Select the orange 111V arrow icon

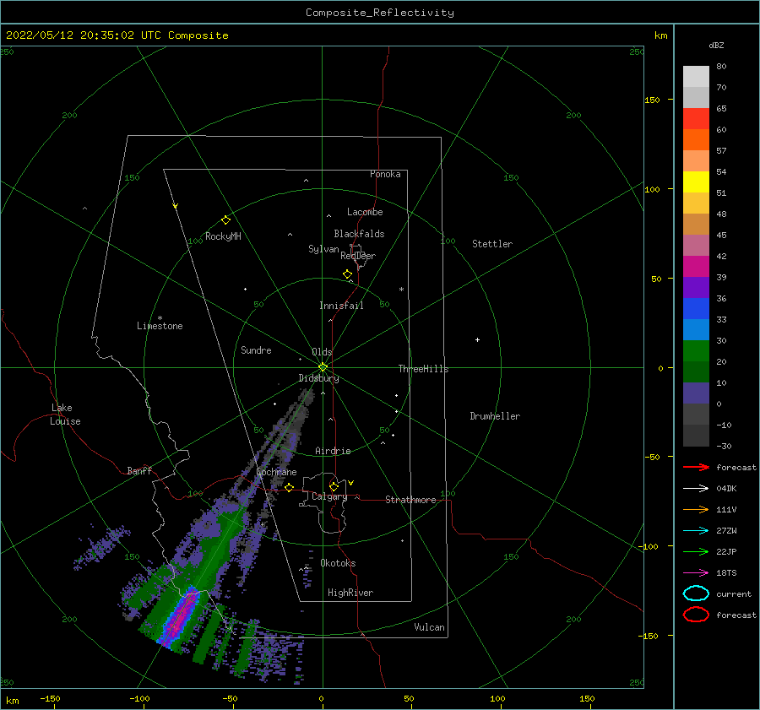(696, 509)
